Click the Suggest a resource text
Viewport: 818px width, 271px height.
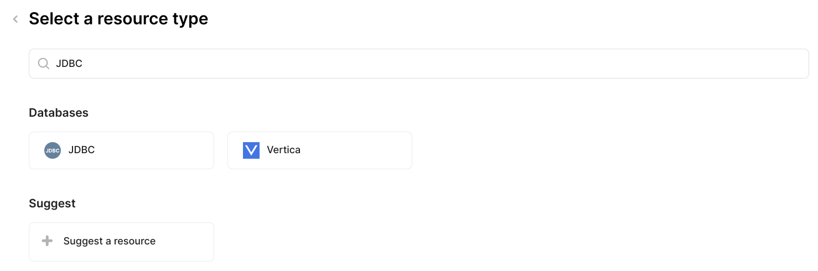coord(110,241)
